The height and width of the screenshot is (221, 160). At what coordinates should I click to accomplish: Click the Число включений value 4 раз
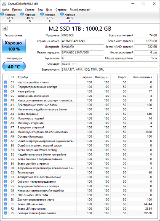point(146,53)
